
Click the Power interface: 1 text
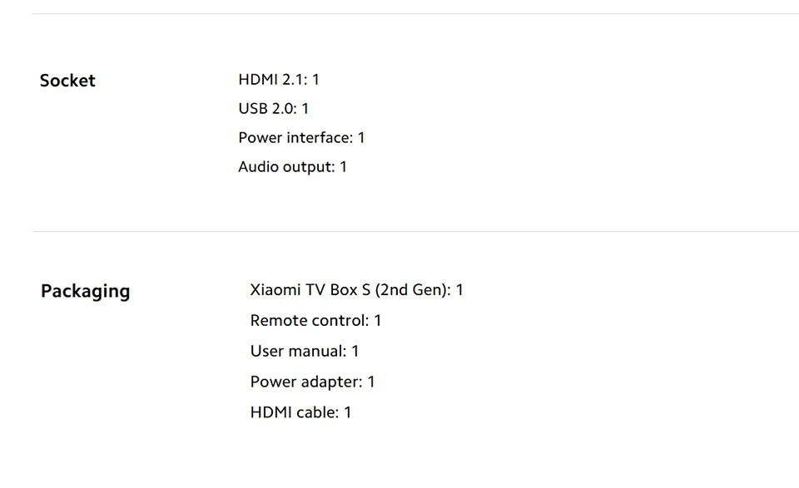(x=301, y=138)
